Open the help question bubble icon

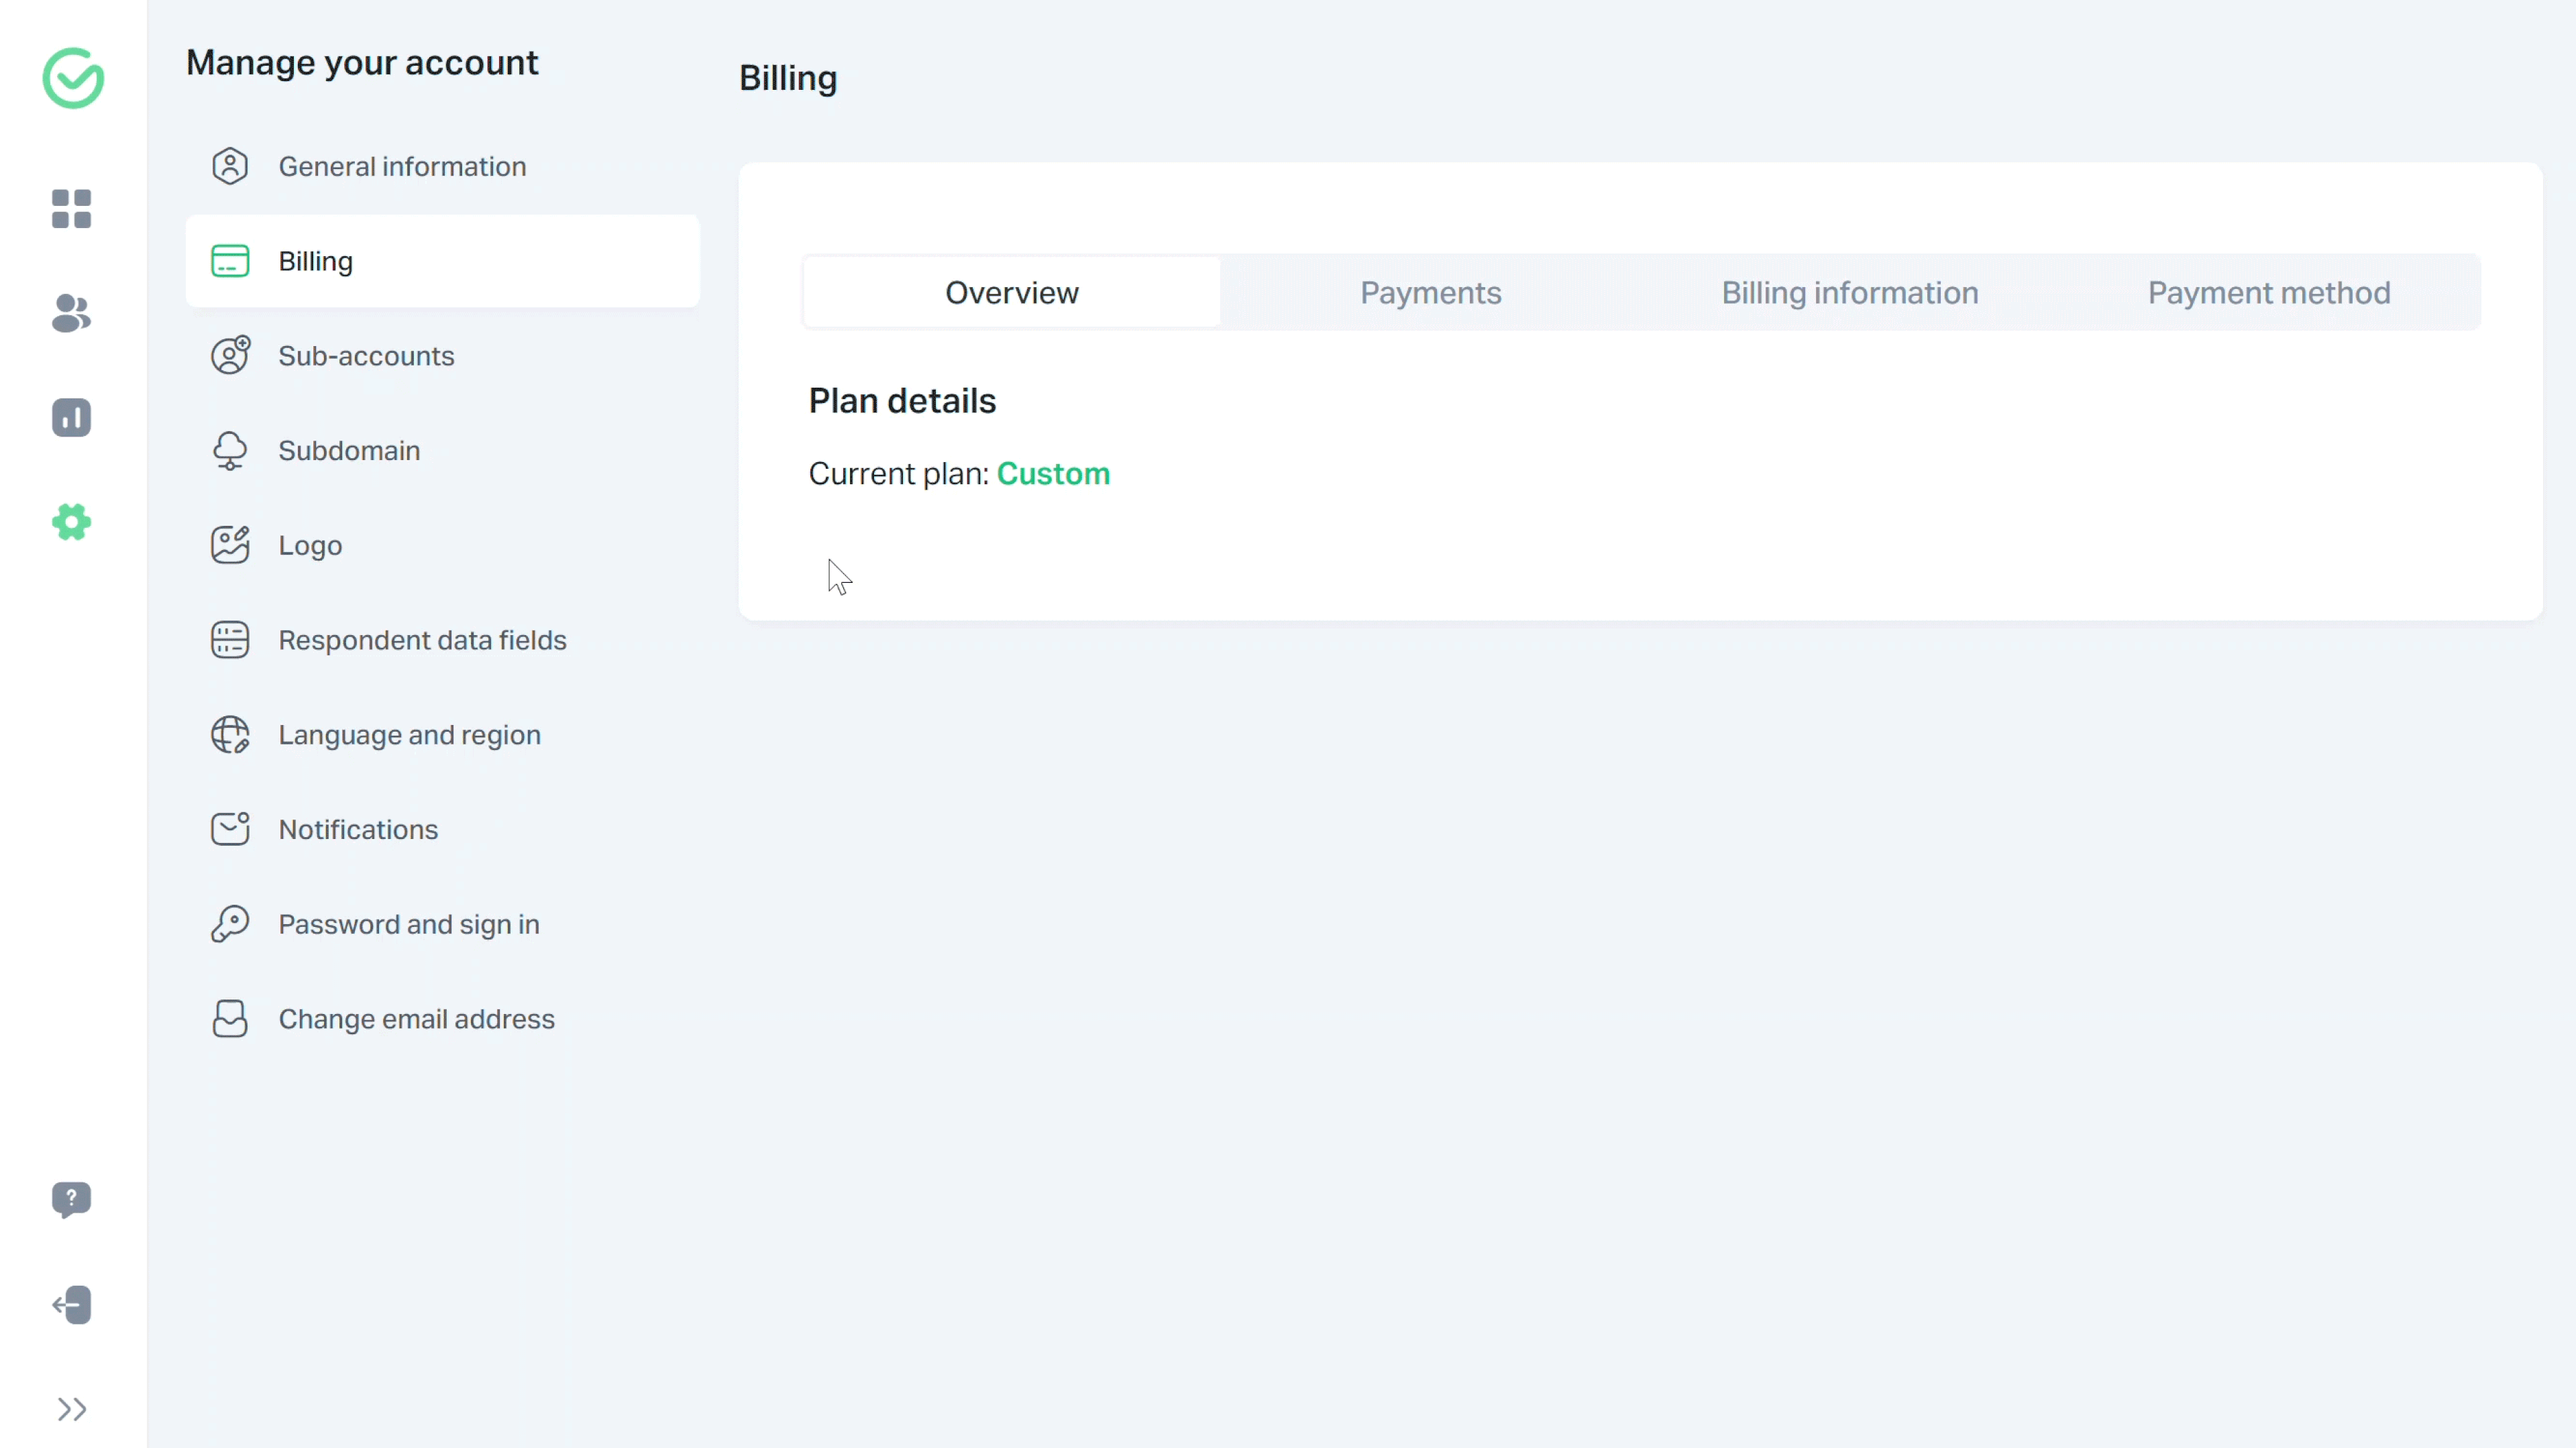tap(71, 1199)
